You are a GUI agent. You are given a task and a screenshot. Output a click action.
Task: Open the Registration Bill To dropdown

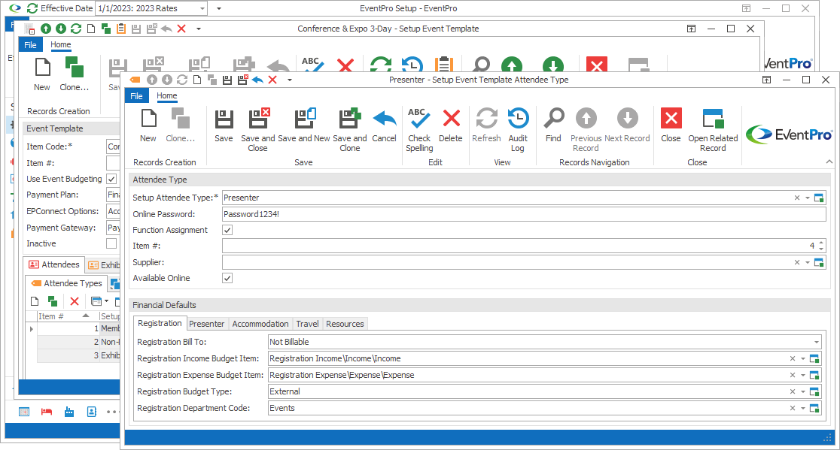point(817,342)
